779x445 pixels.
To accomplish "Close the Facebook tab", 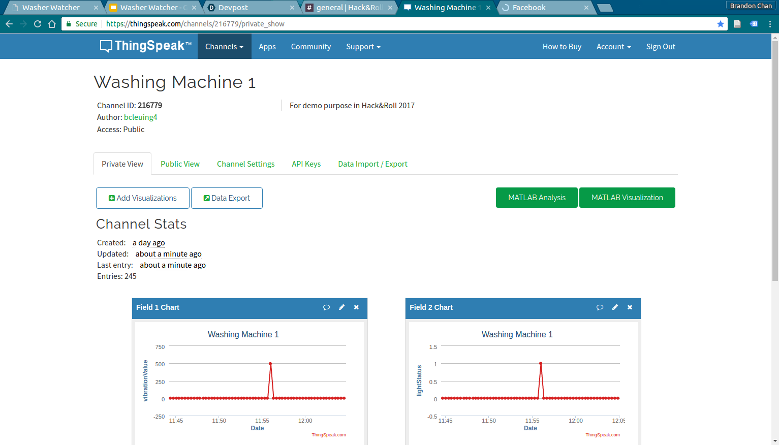I will (586, 8).
